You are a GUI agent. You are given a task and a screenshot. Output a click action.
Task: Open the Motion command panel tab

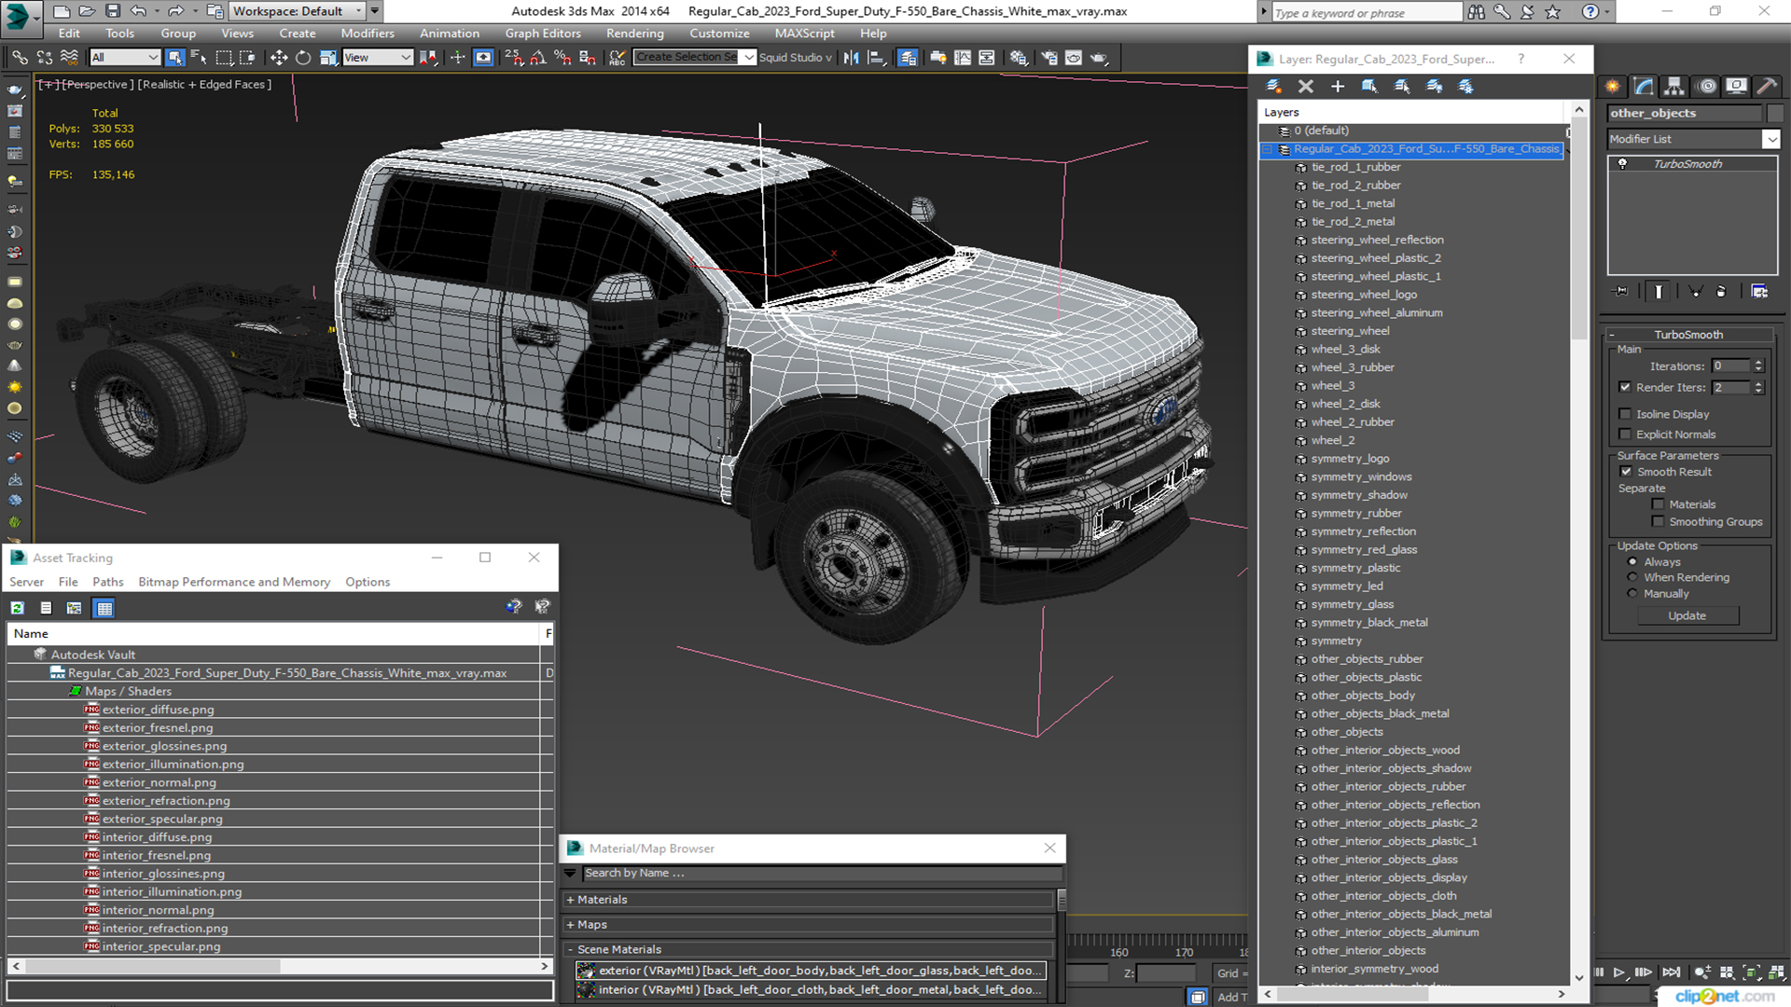pos(1707,86)
